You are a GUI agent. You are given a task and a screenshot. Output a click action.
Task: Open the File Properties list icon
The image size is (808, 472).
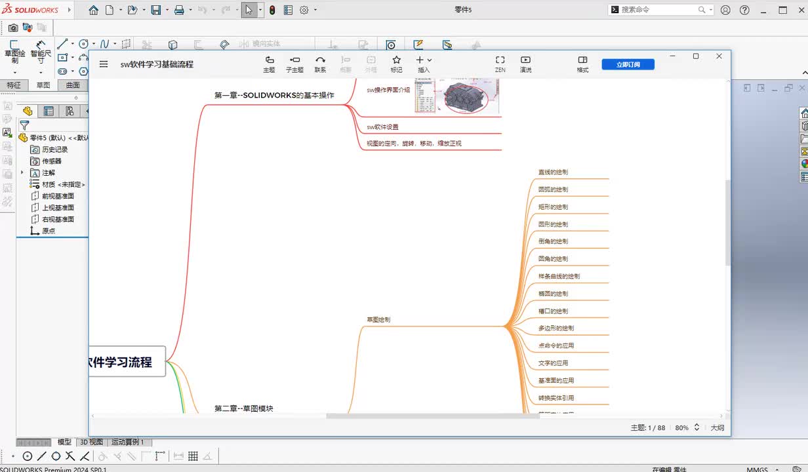click(289, 10)
